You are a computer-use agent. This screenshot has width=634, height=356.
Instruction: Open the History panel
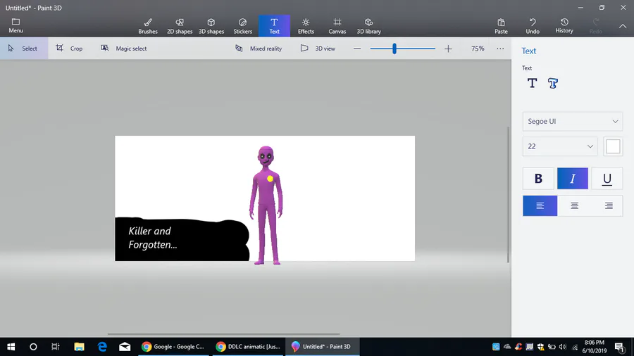coord(564,26)
